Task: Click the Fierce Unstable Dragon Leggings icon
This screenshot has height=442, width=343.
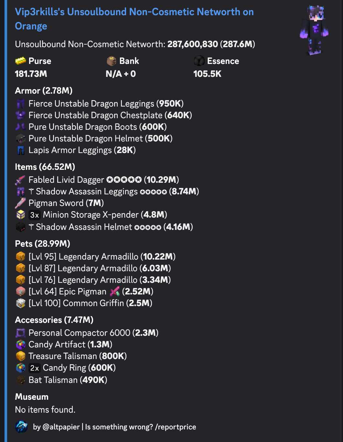Action: 21,104
